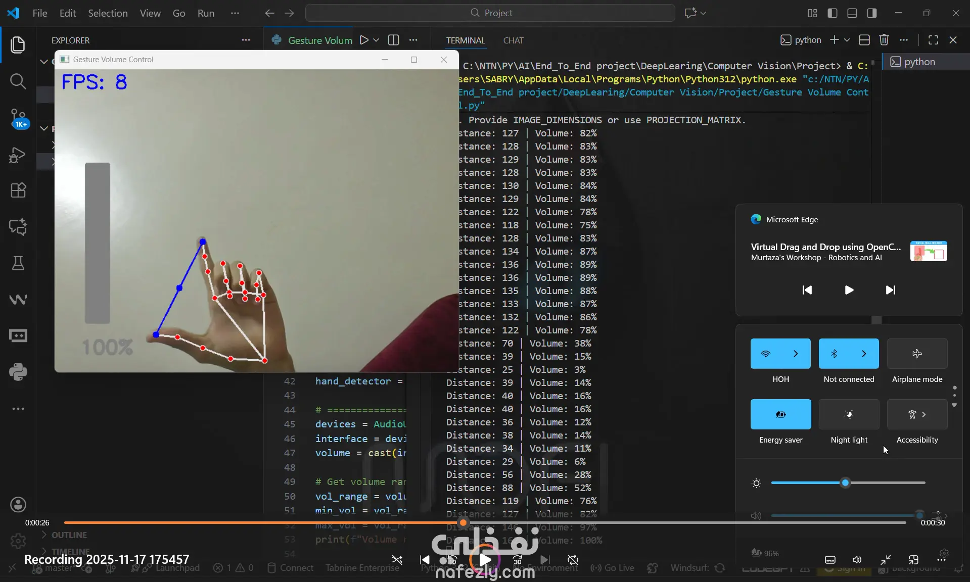Open Source Control with the 1K+ badge

[18, 118]
